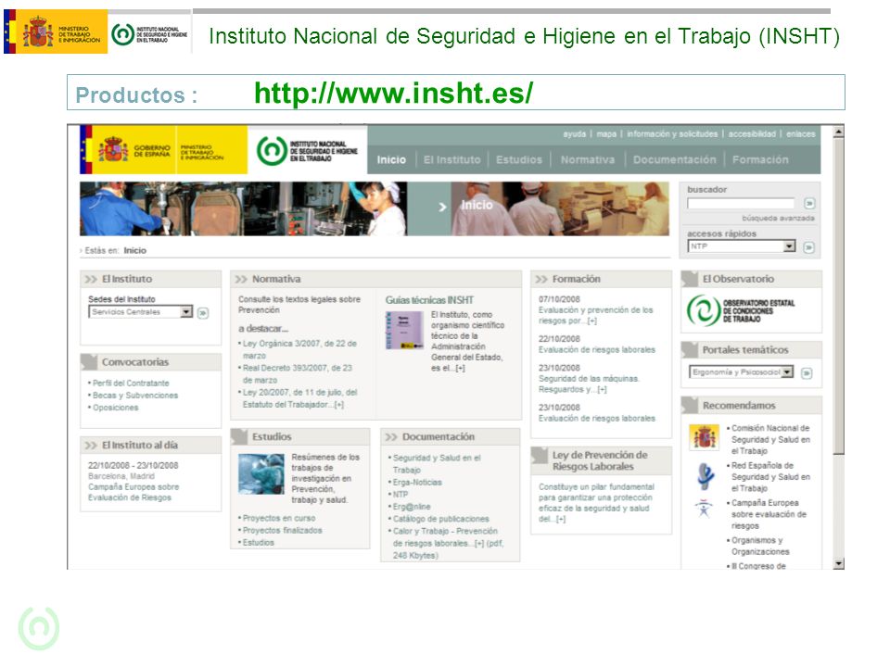The image size is (890, 667).
Task: Click Convocatorias section heading
Action: pos(135,362)
